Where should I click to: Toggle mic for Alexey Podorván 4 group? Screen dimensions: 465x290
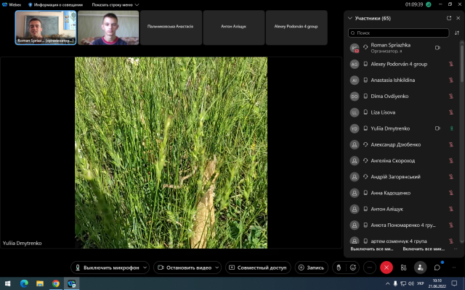tap(452, 64)
